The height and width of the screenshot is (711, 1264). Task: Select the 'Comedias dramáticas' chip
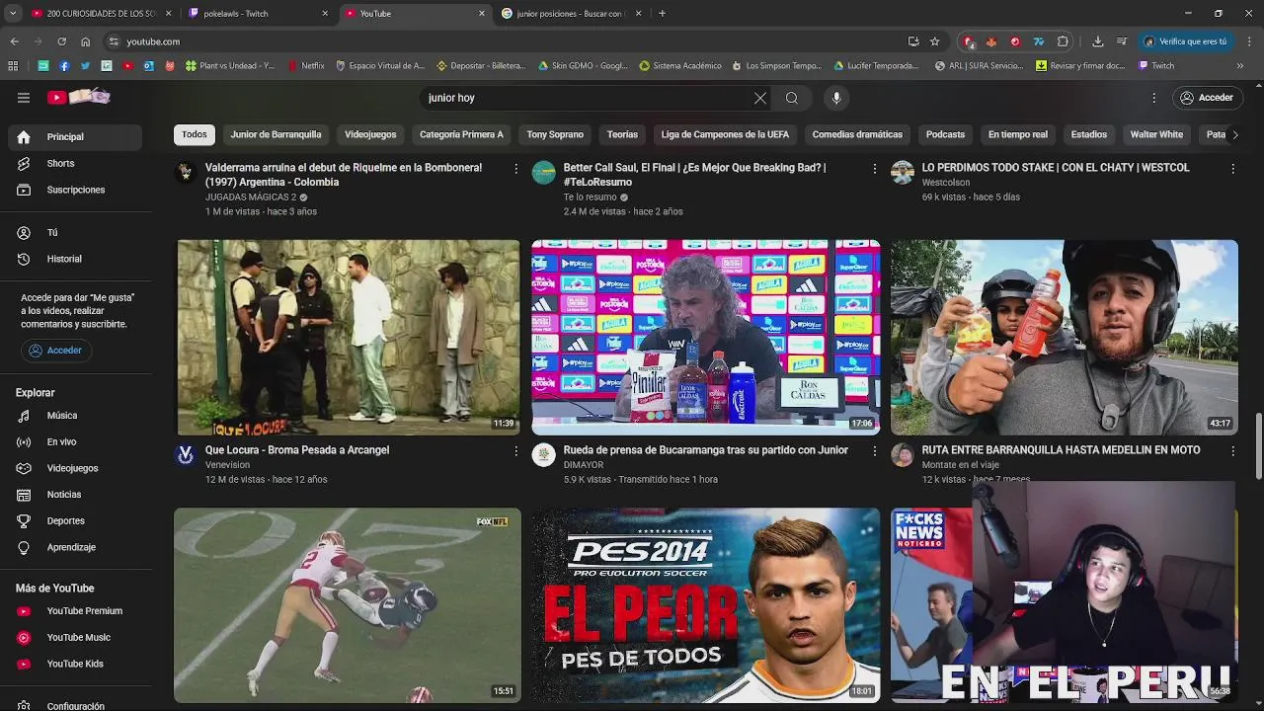(857, 134)
